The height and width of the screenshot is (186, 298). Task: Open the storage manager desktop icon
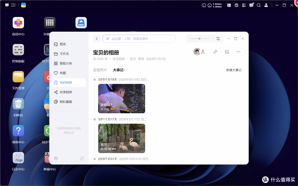[x=50, y=23]
